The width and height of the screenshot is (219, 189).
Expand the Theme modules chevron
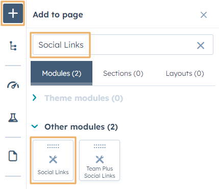[x=35, y=98]
